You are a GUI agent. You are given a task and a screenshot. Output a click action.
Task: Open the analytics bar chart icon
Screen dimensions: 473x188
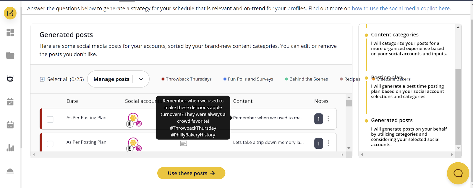coord(10,148)
